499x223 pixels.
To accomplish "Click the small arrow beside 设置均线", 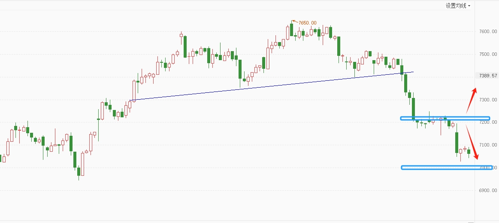I will click(469, 6).
